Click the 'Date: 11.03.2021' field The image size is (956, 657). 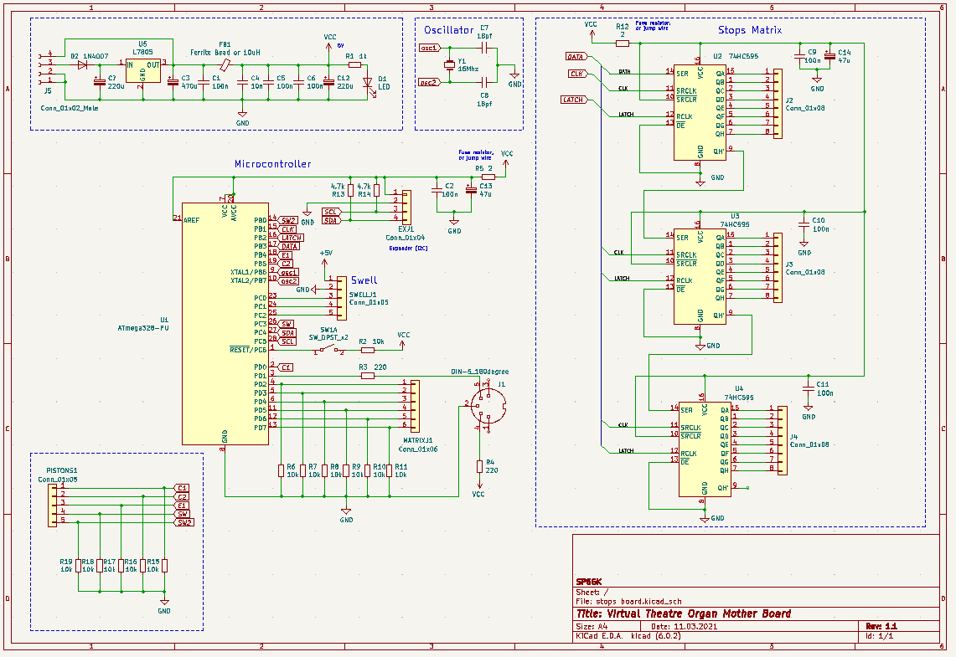(x=684, y=627)
